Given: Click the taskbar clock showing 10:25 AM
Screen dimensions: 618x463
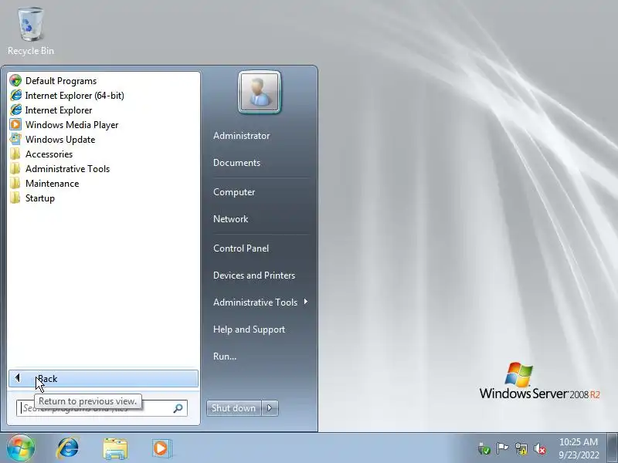Looking at the screenshot, I should point(578,448).
